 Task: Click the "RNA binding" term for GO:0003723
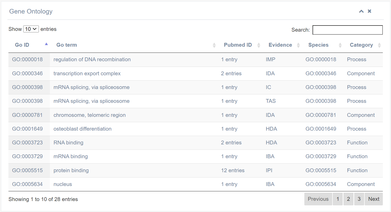(x=68, y=143)
